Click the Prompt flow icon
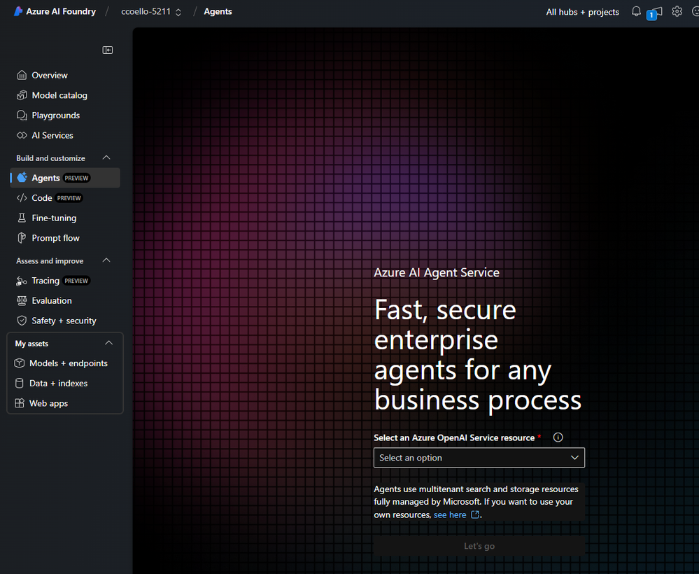The height and width of the screenshot is (574, 699). (x=22, y=238)
